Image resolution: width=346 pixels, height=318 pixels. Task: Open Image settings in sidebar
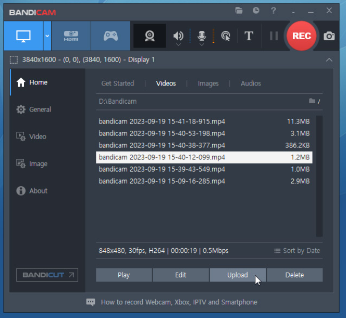32,164
